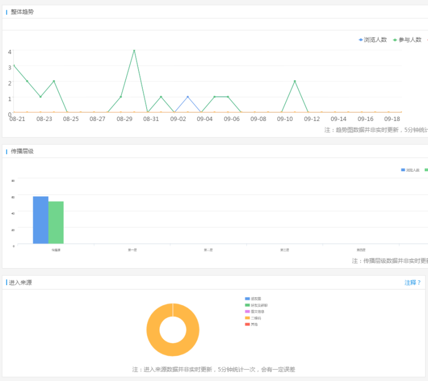Image resolution: width=428 pixels, height=381 pixels.
Task: Select the first green point on 08-21
Action: click(13, 65)
